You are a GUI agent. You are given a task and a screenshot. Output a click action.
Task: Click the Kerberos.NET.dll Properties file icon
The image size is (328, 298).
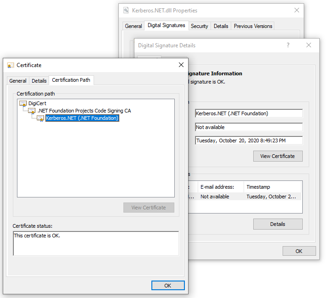point(126,10)
